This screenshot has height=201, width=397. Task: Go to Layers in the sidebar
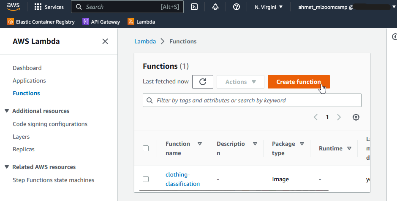point(21,137)
